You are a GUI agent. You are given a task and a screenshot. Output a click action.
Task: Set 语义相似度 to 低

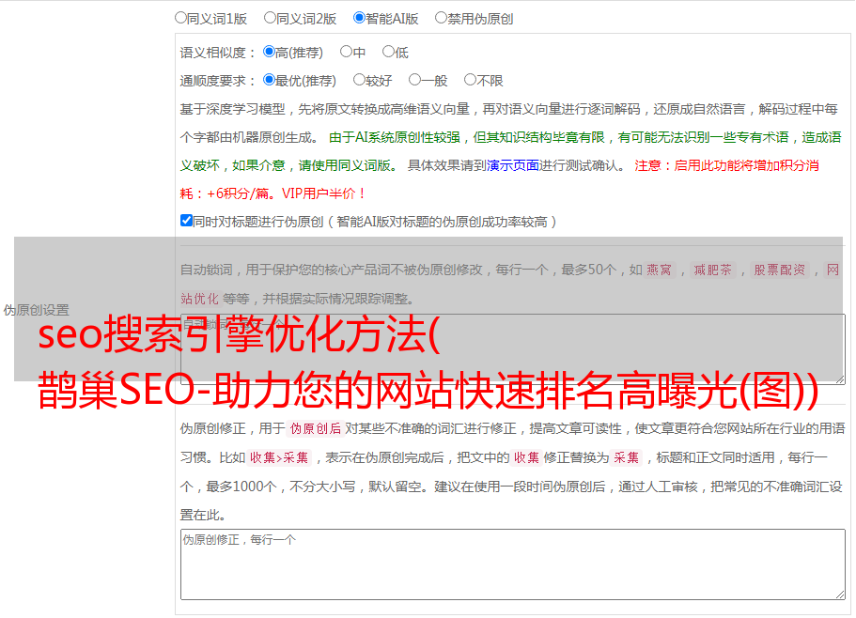pos(388,52)
